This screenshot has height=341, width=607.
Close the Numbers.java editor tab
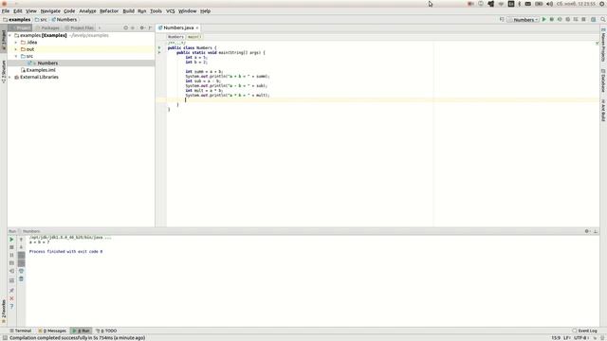(x=197, y=27)
